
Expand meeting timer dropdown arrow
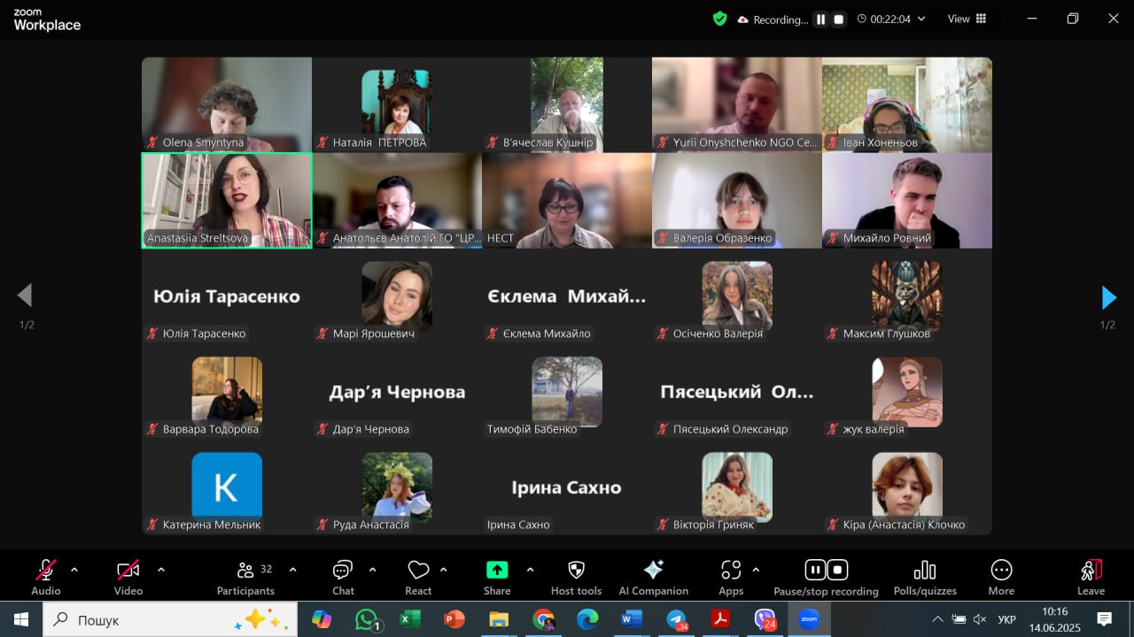[921, 19]
